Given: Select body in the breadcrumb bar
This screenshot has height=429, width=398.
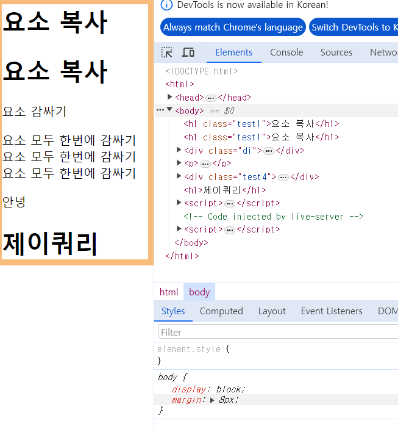Looking at the screenshot, I should point(199,292).
